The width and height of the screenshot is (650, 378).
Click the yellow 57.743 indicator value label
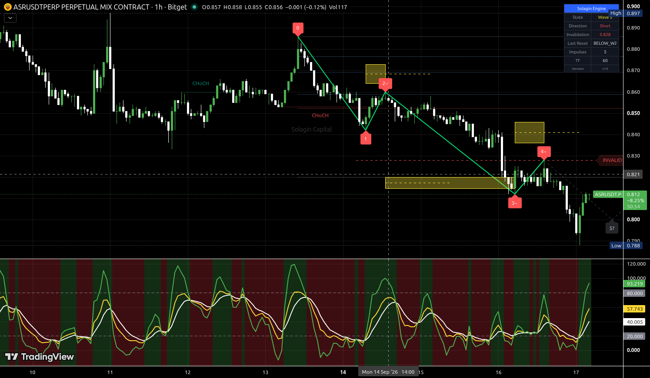[635, 309]
